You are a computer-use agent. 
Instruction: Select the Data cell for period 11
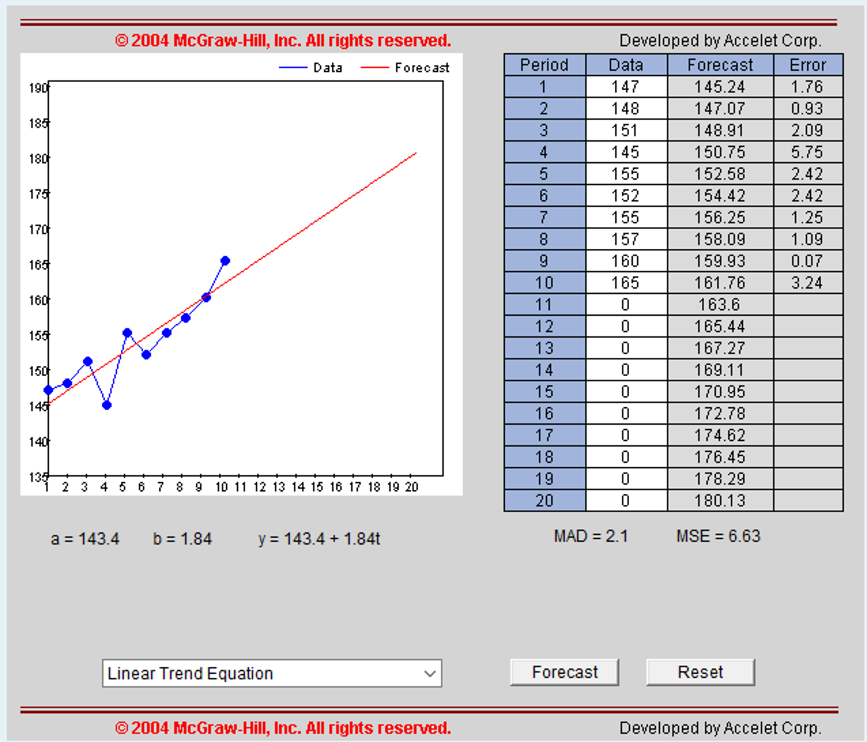[x=626, y=304]
